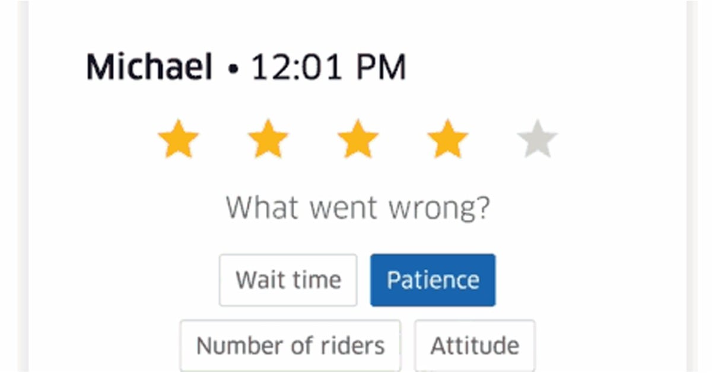Give a five-star rating using gray star
Screen dimensions: 712x373
[537, 140]
